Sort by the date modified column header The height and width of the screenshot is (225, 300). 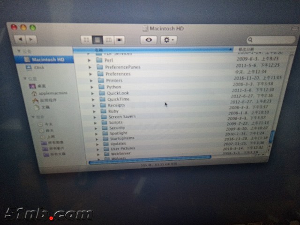[x=264, y=49]
